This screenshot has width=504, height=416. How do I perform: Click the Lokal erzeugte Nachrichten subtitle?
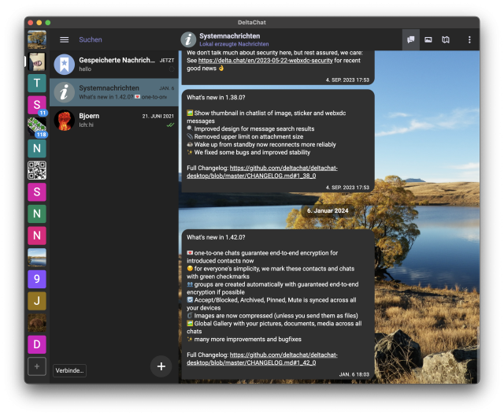(x=234, y=44)
